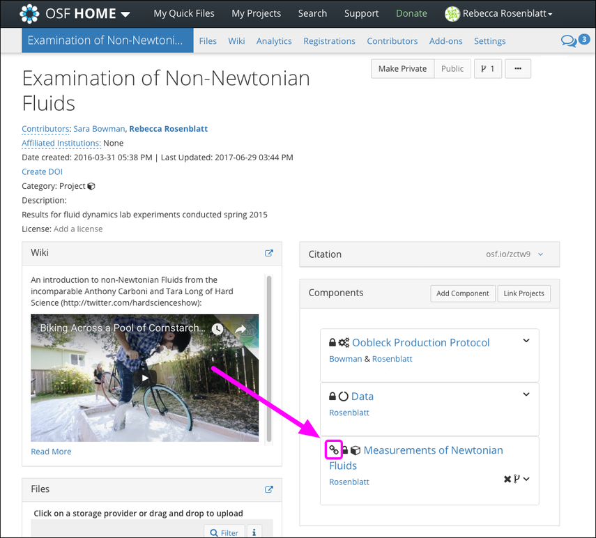Click the video Watch Later clock icon
The image size is (596, 538).
pyautogui.click(x=217, y=329)
